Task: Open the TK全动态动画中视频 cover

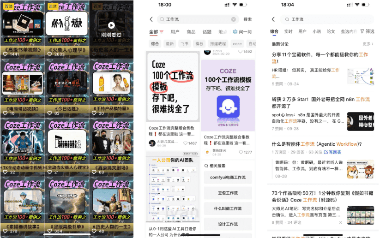Action: pos(23,142)
